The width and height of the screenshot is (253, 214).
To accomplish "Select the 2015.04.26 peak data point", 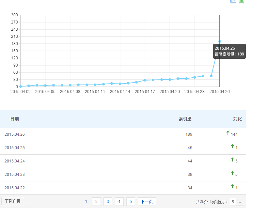I will point(220,41).
